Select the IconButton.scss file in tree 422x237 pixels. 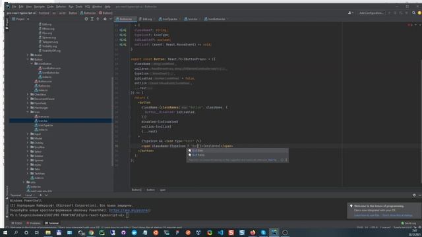(49, 68)
